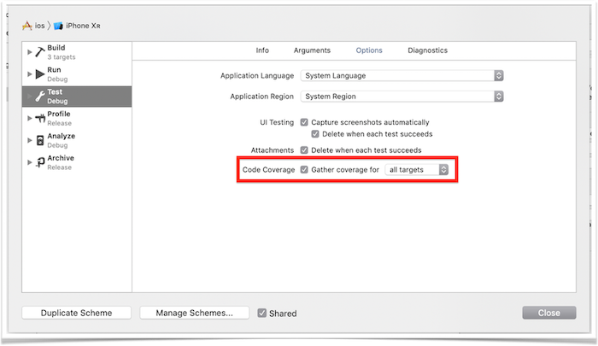Toggle Capture screenshots automatically checkbox
Viewport: 598px width, 346px height.
pos(304,122)
